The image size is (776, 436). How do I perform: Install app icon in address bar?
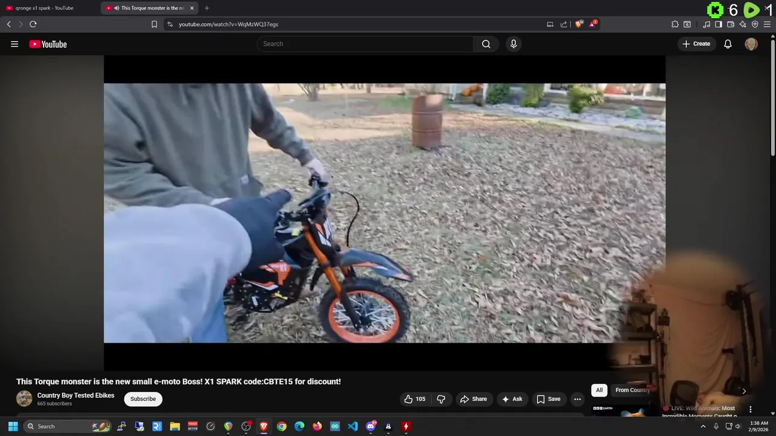click(550, 24)
